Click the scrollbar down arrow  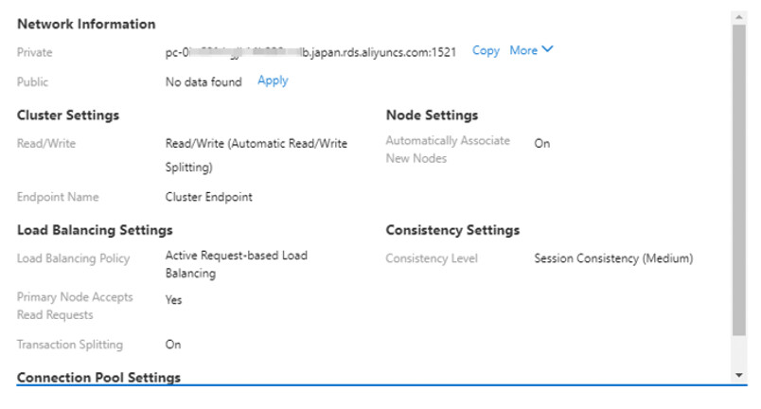[x=739, y=376]
